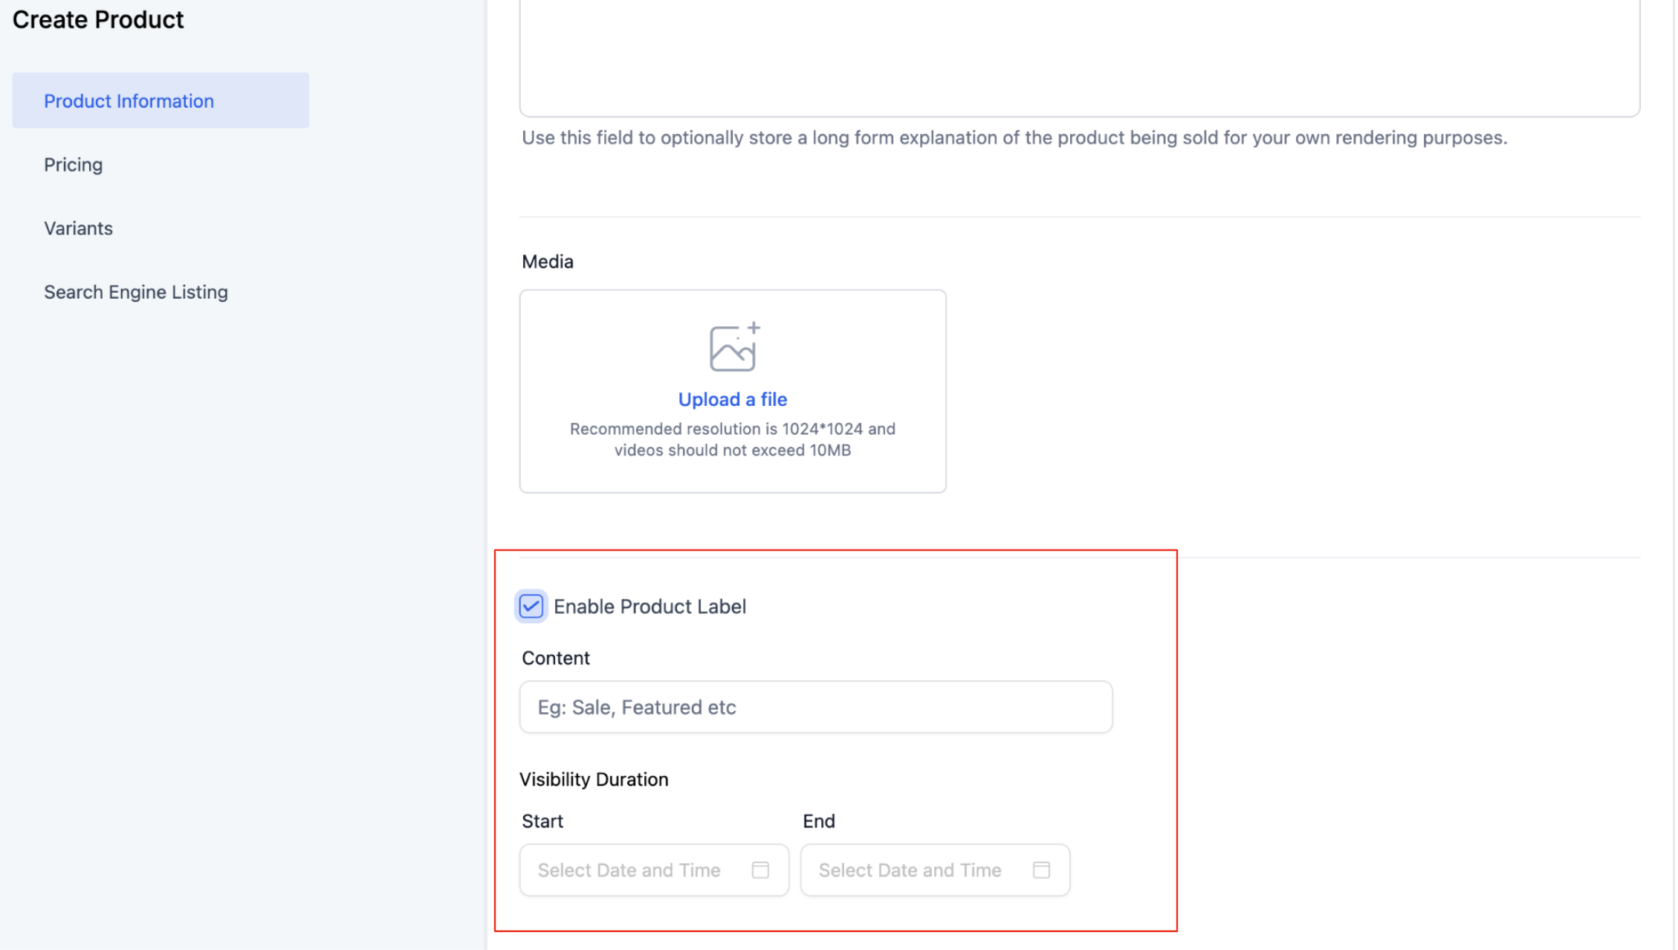Click the Media section label
Image resolution: width=1678 pixels, height=950 pixels.
[x=547, y=262]
